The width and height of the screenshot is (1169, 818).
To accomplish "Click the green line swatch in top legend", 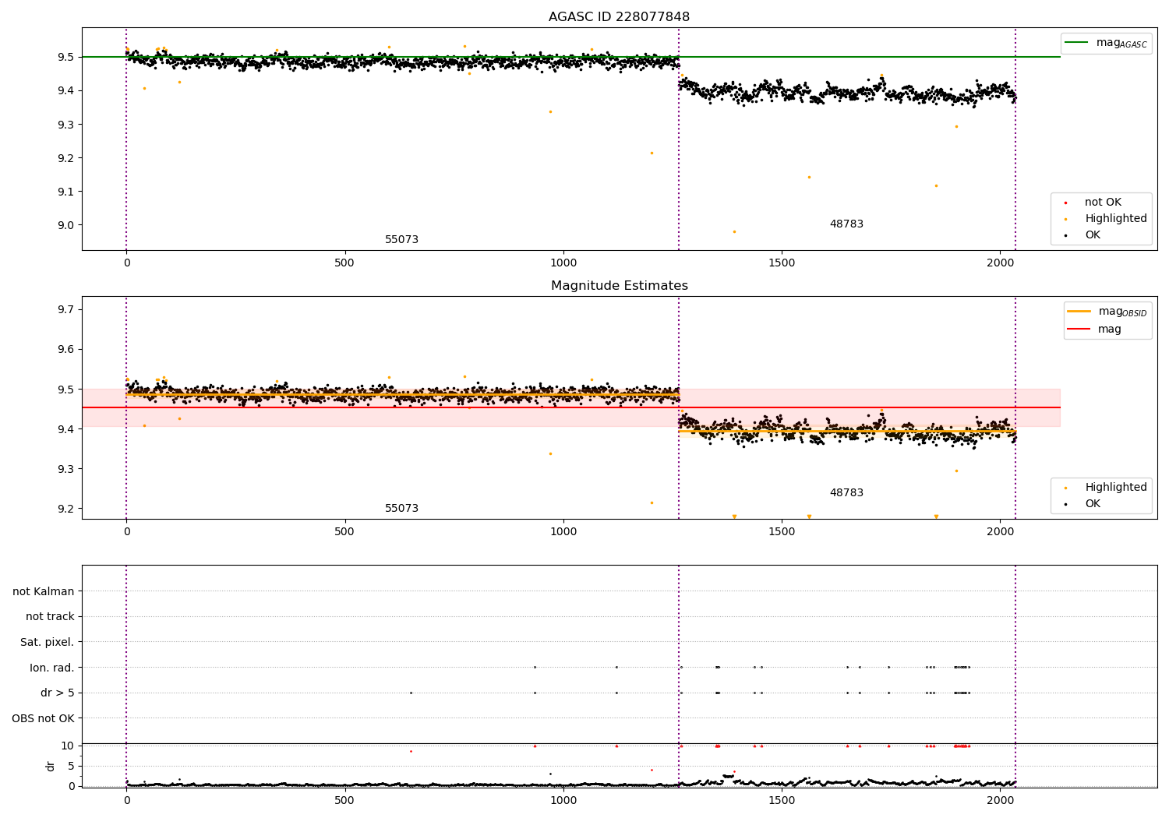I will tap(1076, 43).
